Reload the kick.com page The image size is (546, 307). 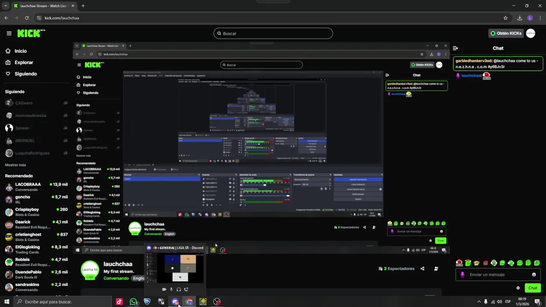[x=26, y=18]
